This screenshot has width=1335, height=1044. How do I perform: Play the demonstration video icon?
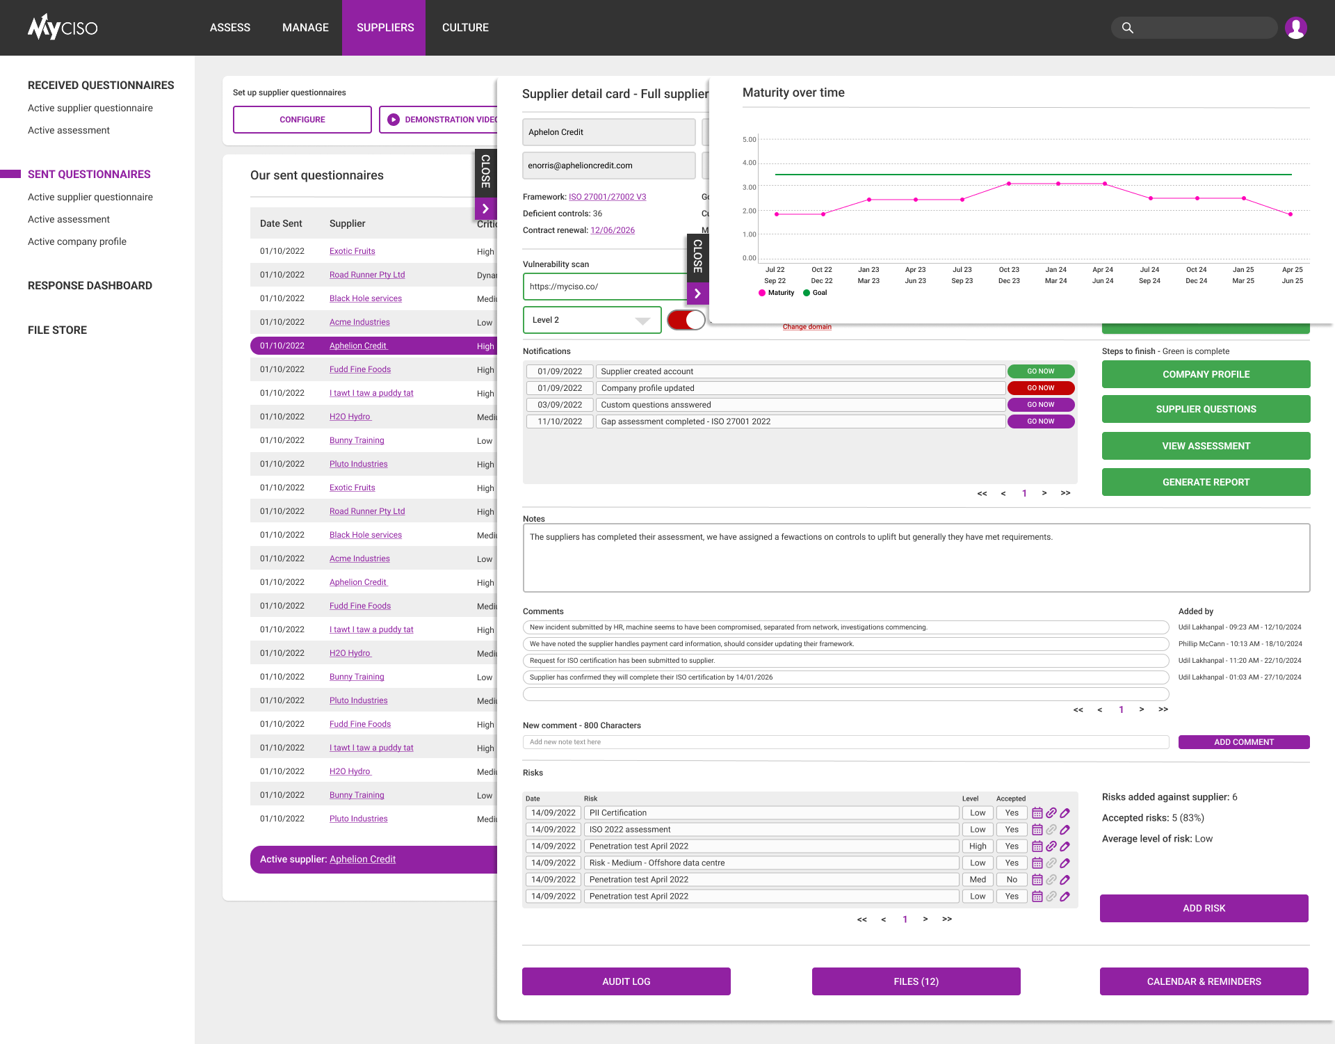394,120
